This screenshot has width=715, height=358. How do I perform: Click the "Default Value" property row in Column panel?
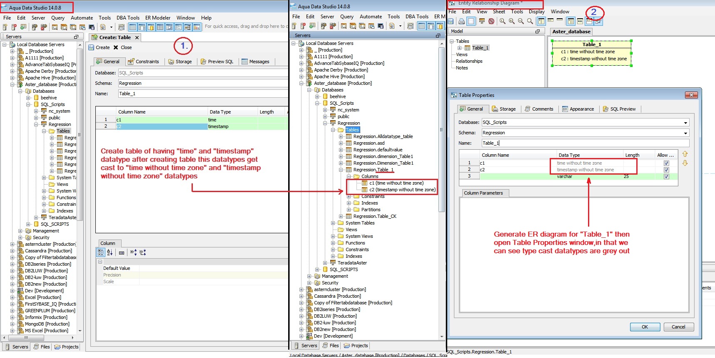coord(193,268)
